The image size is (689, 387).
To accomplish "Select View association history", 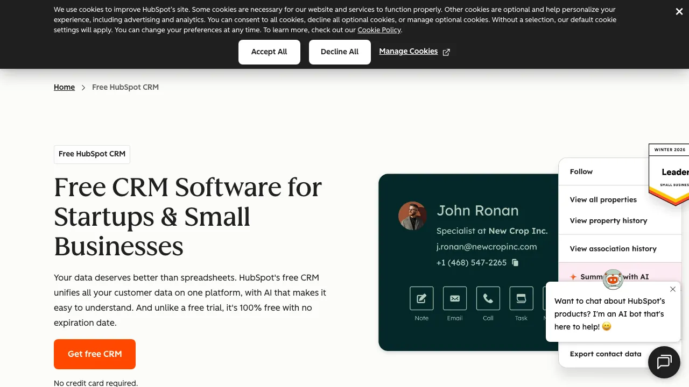I will coord(613,248).
